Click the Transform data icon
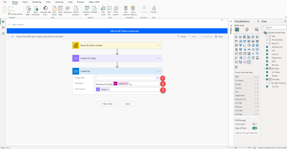This screenshot has width=287, height=149. pos(87,9)
